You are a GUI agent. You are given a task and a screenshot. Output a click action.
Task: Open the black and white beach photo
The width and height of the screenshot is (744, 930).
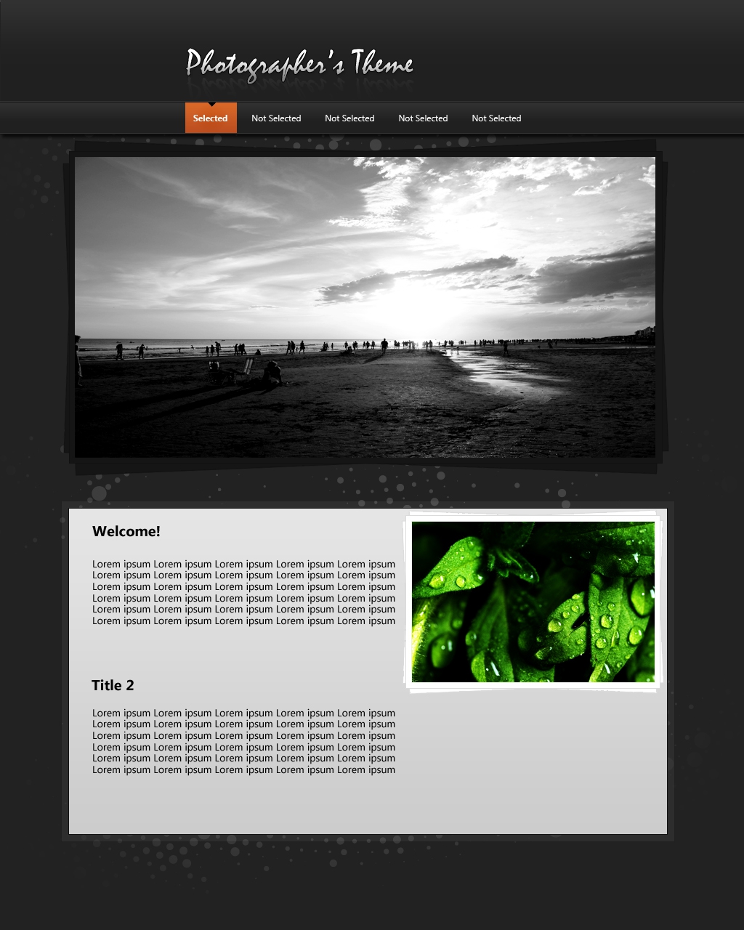(x=365, y=307)
